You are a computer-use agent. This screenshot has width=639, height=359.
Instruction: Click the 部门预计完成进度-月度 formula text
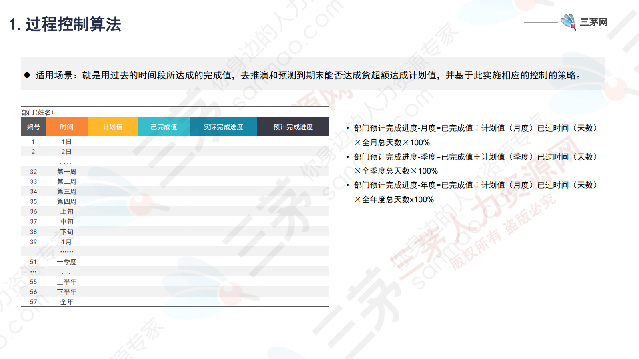coord(475,128)
